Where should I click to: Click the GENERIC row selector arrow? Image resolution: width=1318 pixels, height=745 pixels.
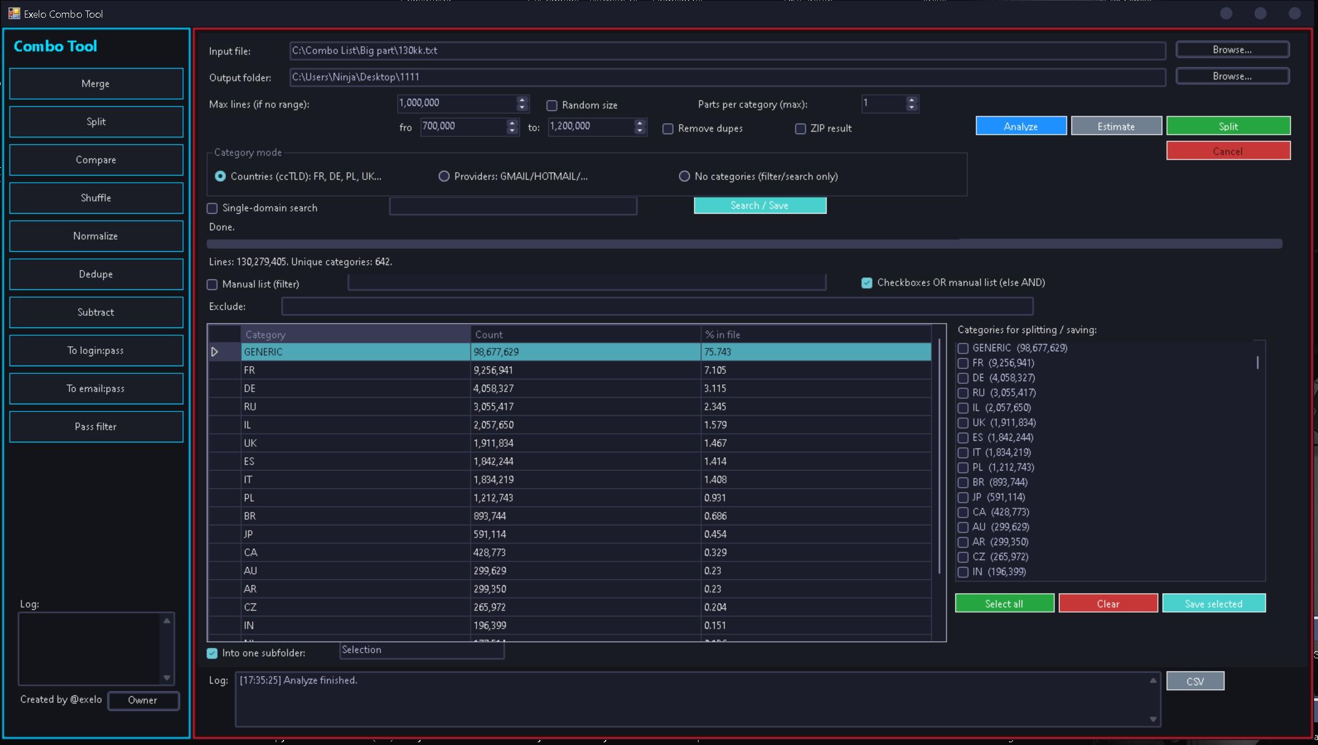point(215,352)
